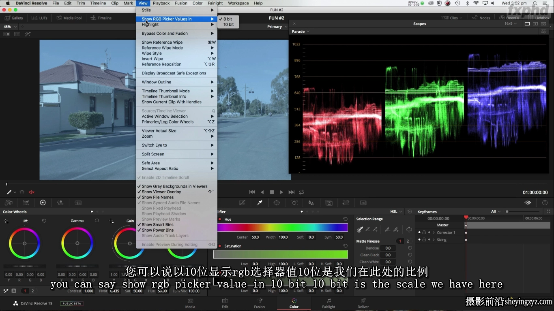Screen dimensions: 554x311
Task: Open the HSL qualifier mode dropdown
Action: coord(396,211)
